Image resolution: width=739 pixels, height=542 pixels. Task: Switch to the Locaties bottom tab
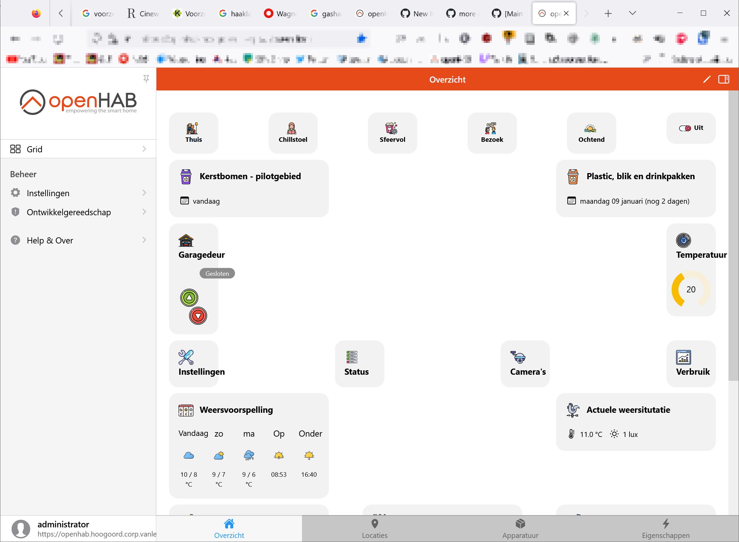pos(374,528)
